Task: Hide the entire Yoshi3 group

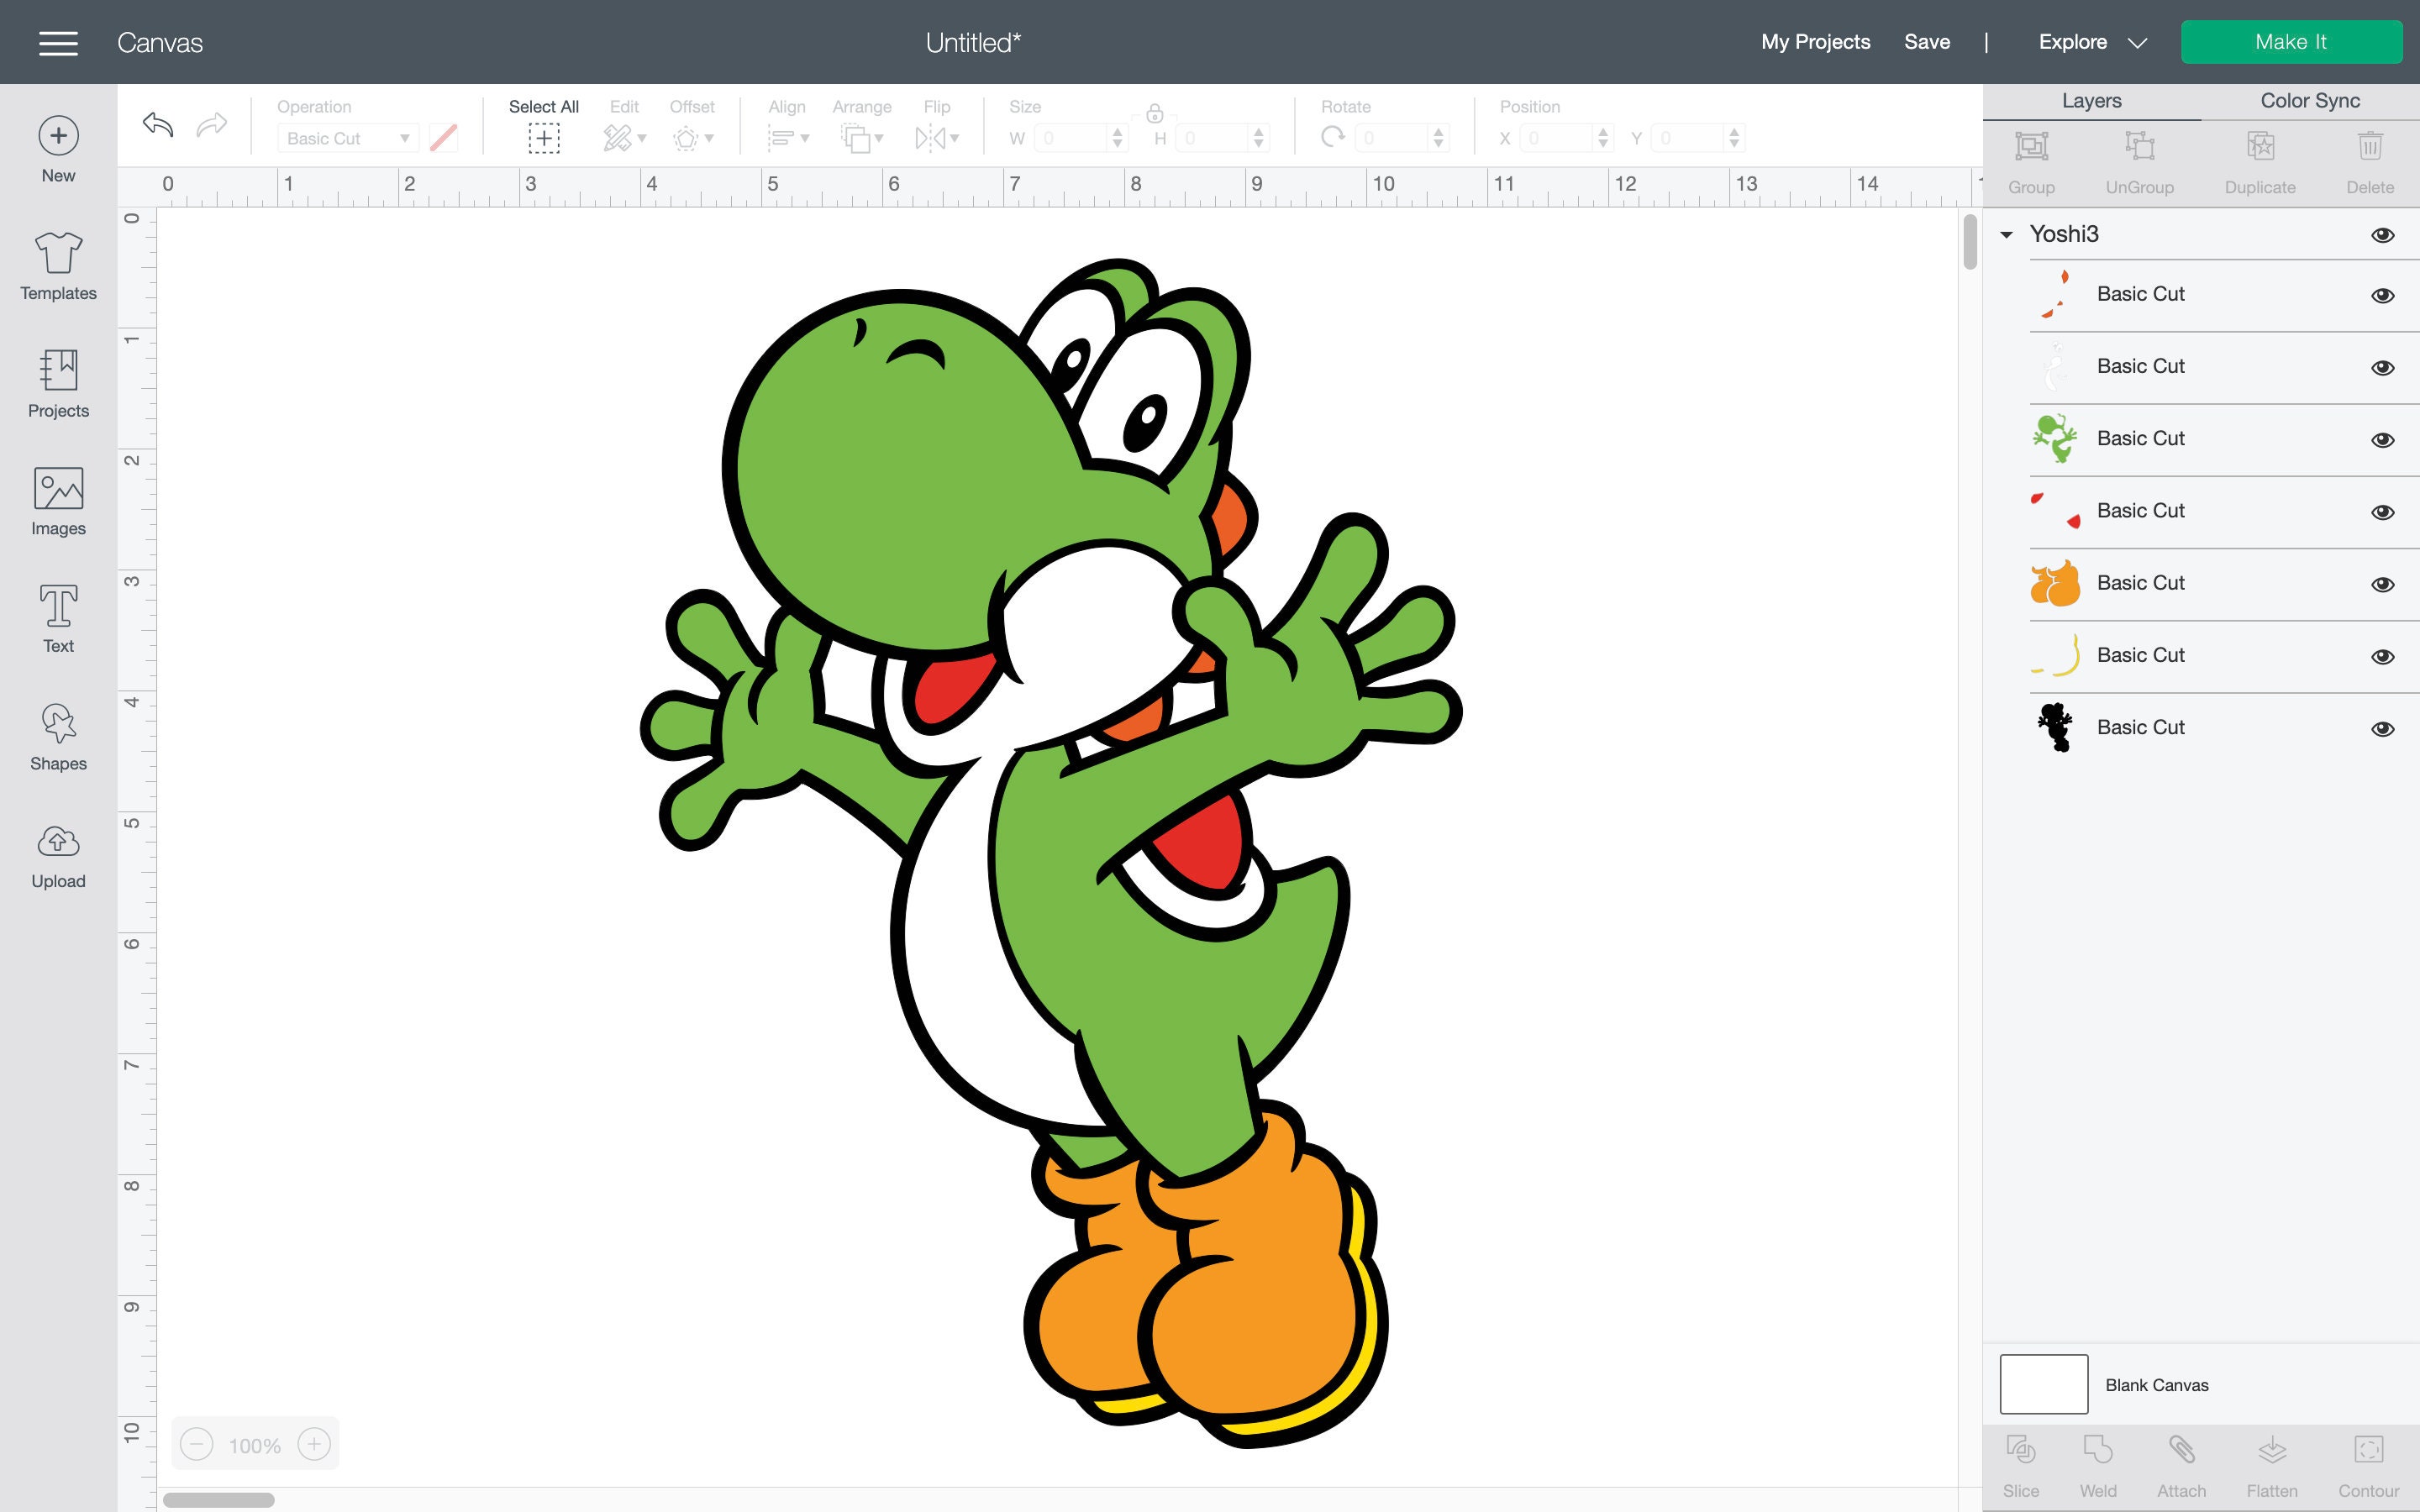Action: tap(2383, 234)
